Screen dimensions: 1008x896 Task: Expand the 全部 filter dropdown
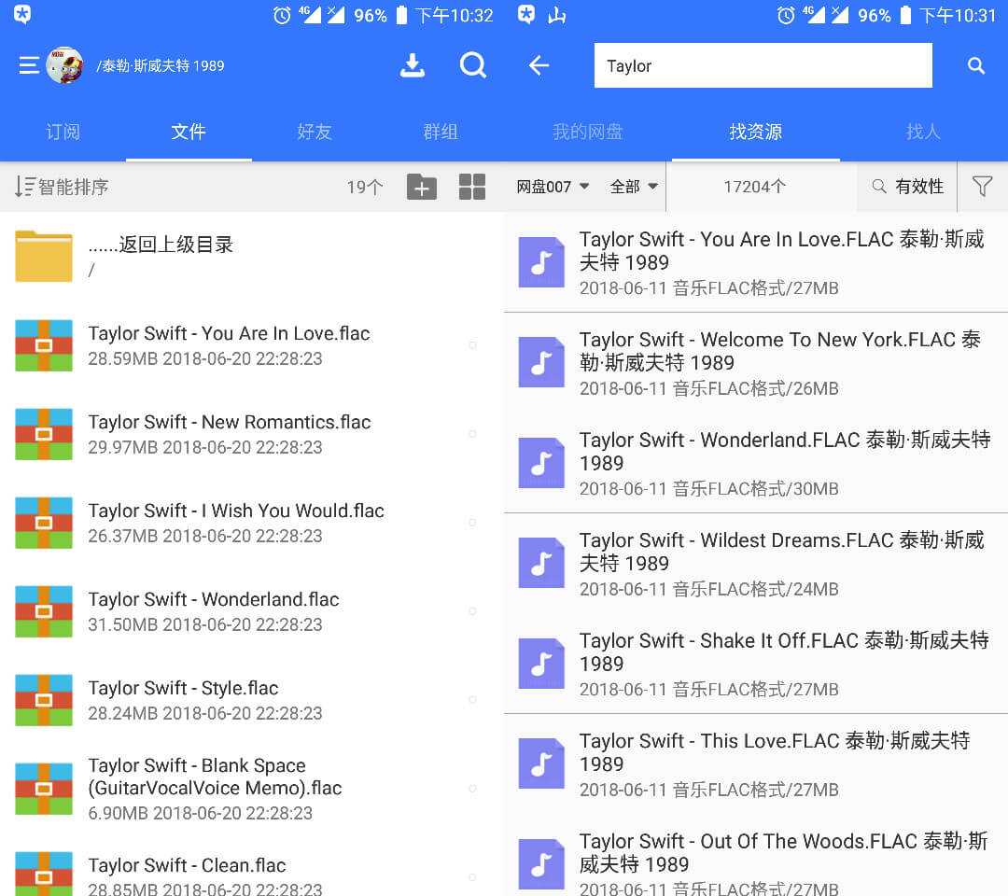click(634, 187)
